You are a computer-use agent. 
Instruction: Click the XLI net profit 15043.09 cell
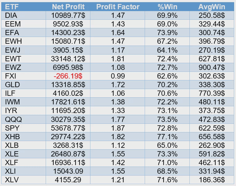tap(68, 171)
